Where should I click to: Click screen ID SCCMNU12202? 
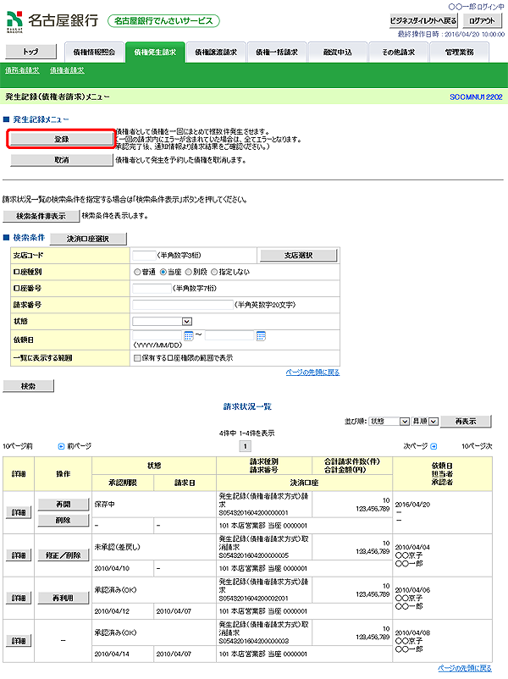pos(476,97)
